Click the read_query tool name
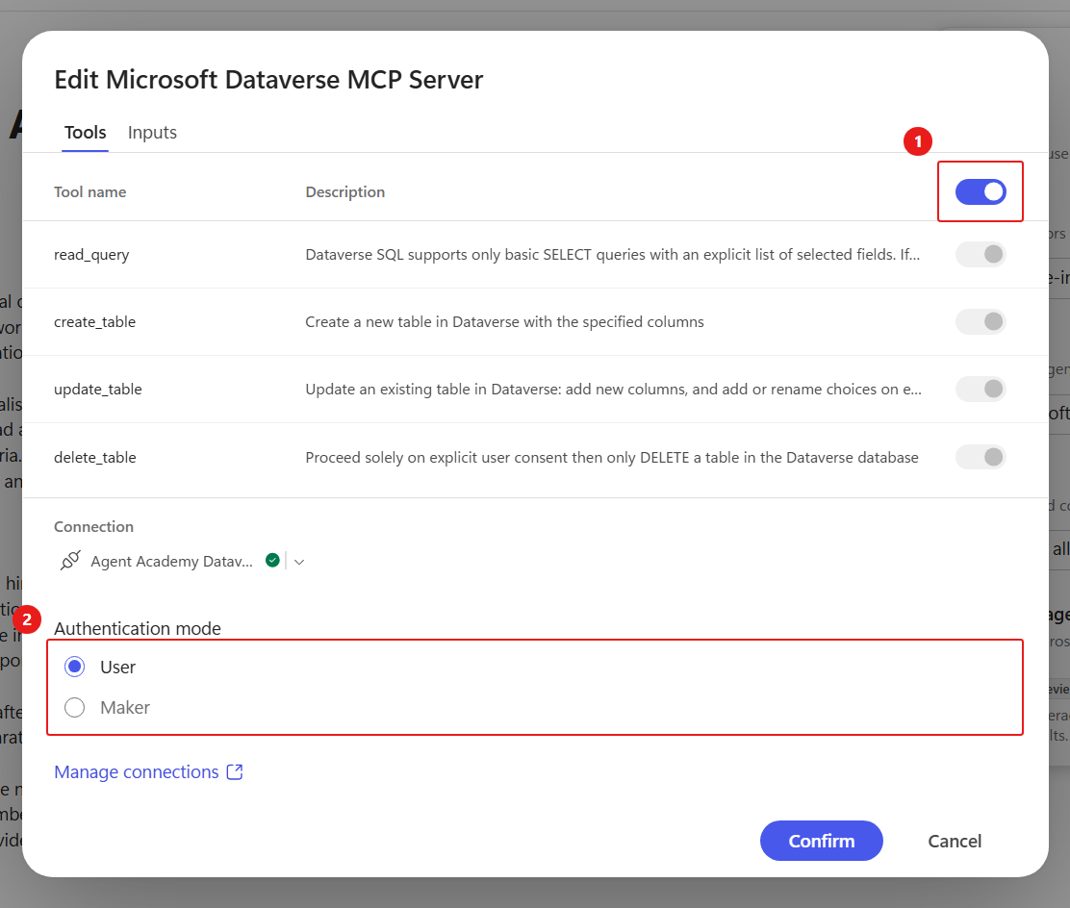The height and width of the screenshot is (908, 1070). 91,255
